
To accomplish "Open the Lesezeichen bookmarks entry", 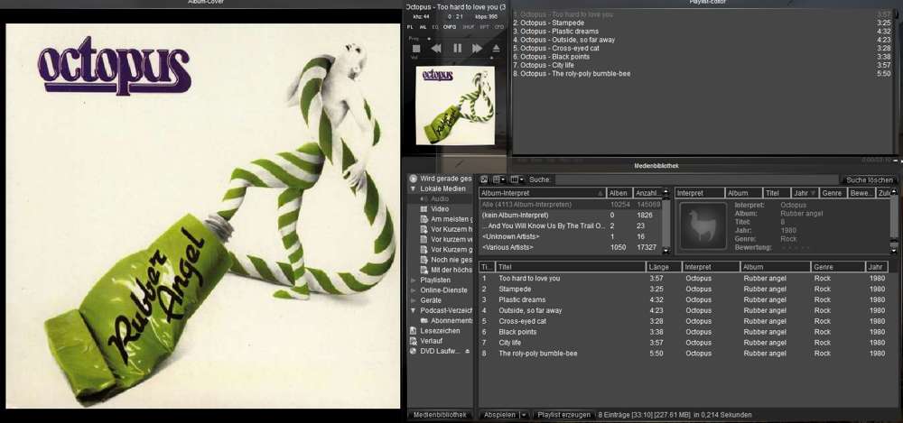I will tap(440, 330).
